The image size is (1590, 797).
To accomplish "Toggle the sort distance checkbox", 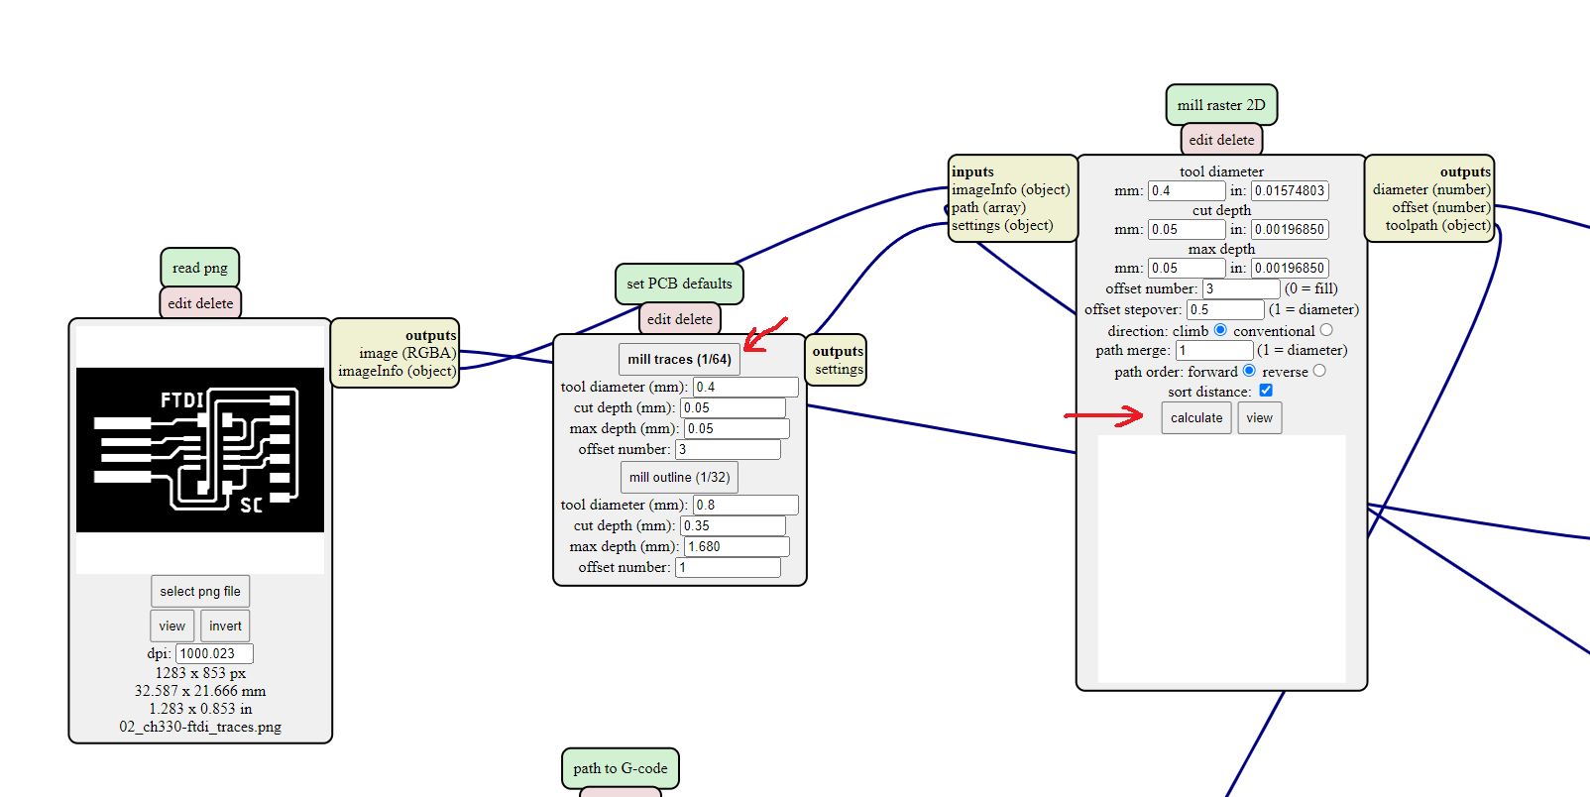I will point(1266,391).
